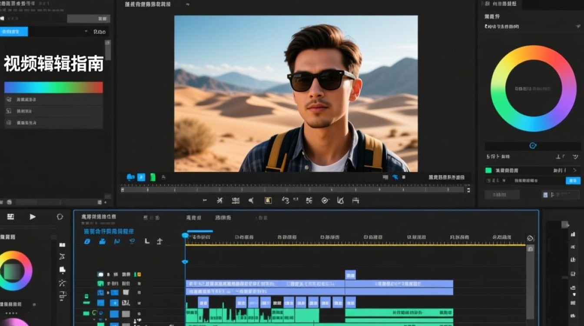Expand the right-arrow chevron beside the green checkbox row

coord(575,170)
